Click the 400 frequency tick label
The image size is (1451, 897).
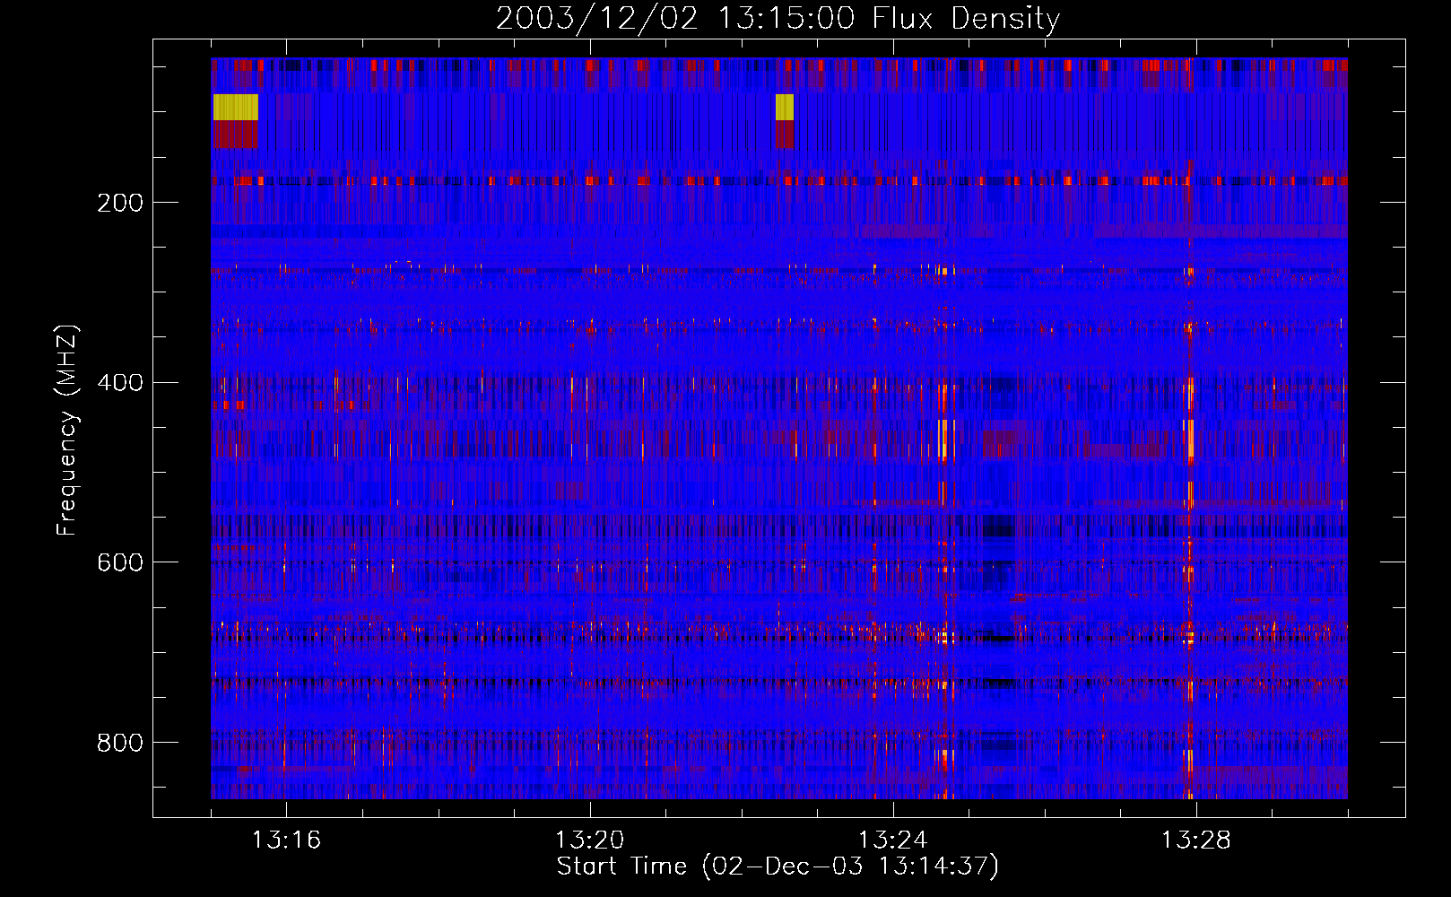pyautogui.click(x=120, y=383)
